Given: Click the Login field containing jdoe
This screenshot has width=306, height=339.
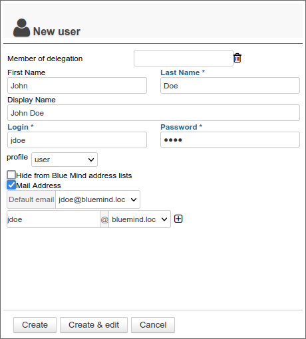Looking at the screenshot, I should (x=77, y=140).
